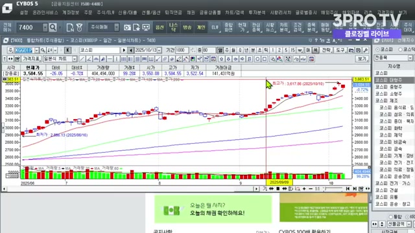Click the 보기 button at chart toolbar right

click(x=362, y=59)
